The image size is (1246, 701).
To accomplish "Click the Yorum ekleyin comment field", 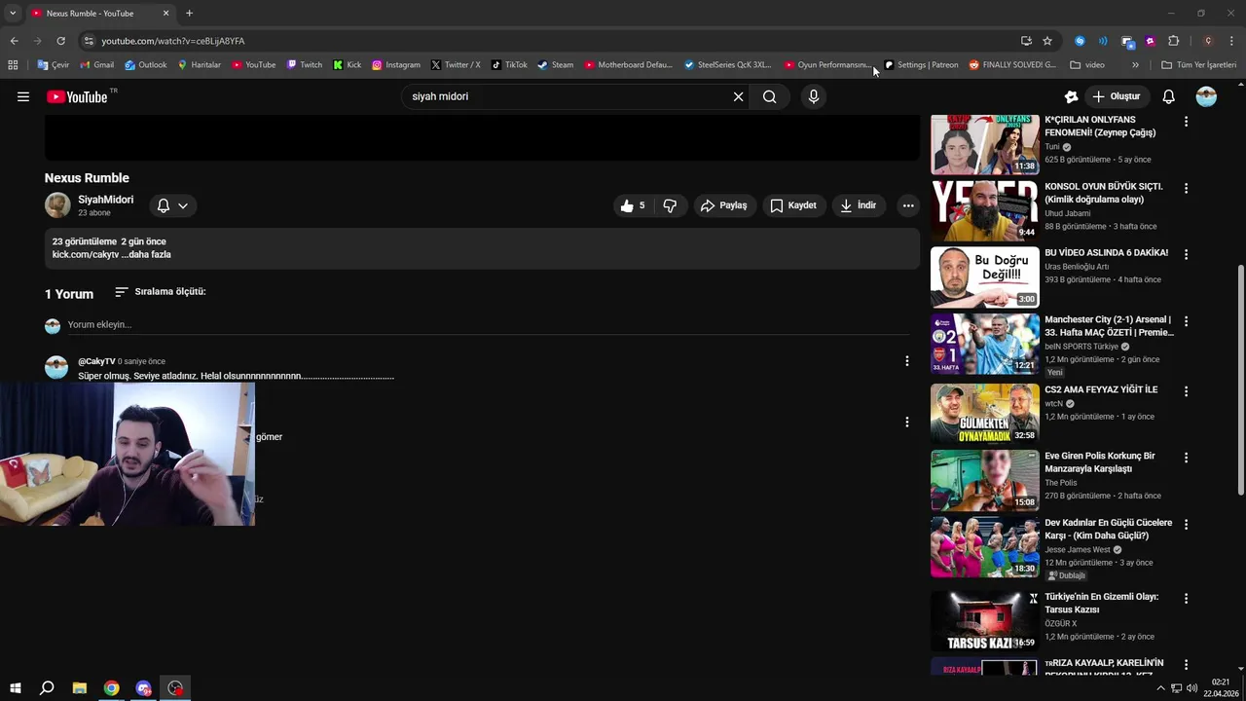I will pyautogui.click(x=487, y=324).
